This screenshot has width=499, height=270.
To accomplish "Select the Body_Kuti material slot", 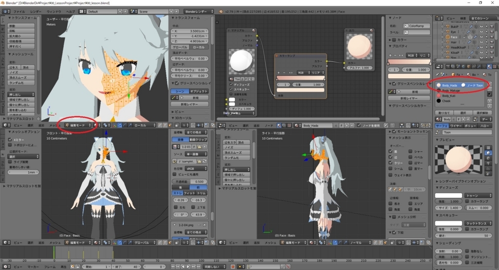I will click(461, 96).
